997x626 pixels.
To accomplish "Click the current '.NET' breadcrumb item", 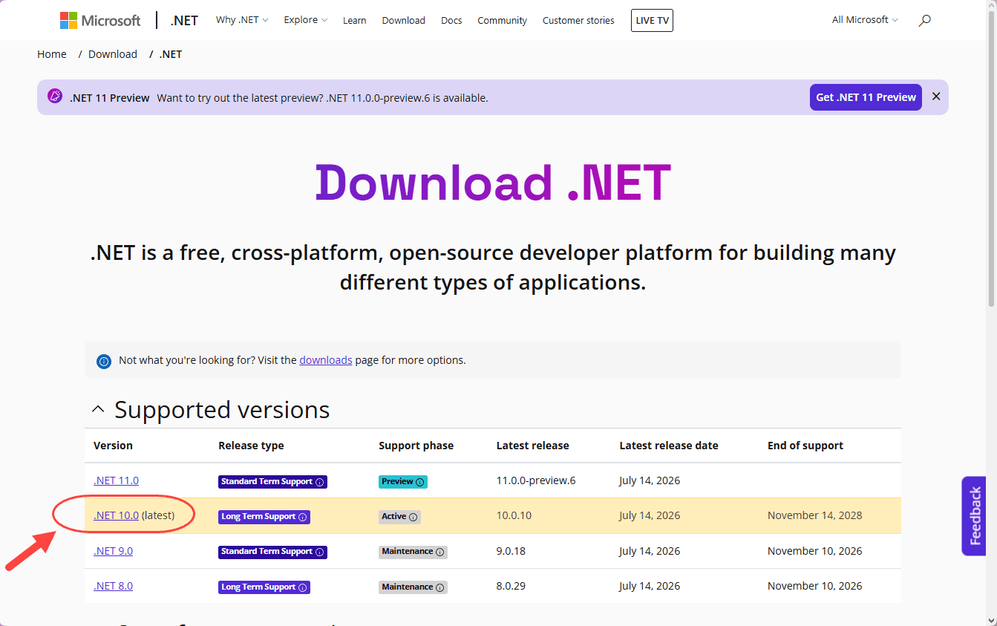I will tap(171, 54).
